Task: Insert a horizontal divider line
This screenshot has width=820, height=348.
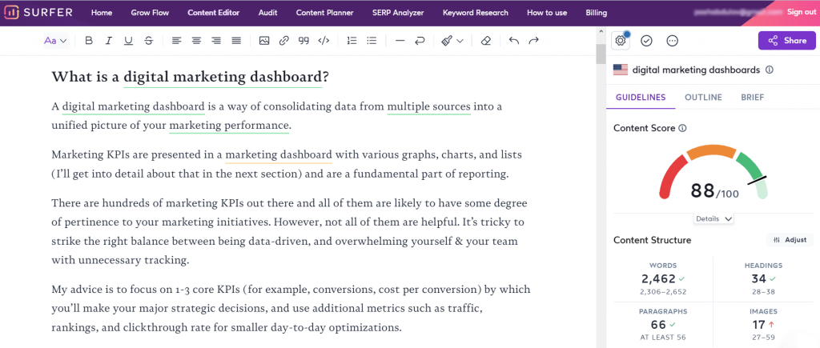Action: (x=400, y=41)
